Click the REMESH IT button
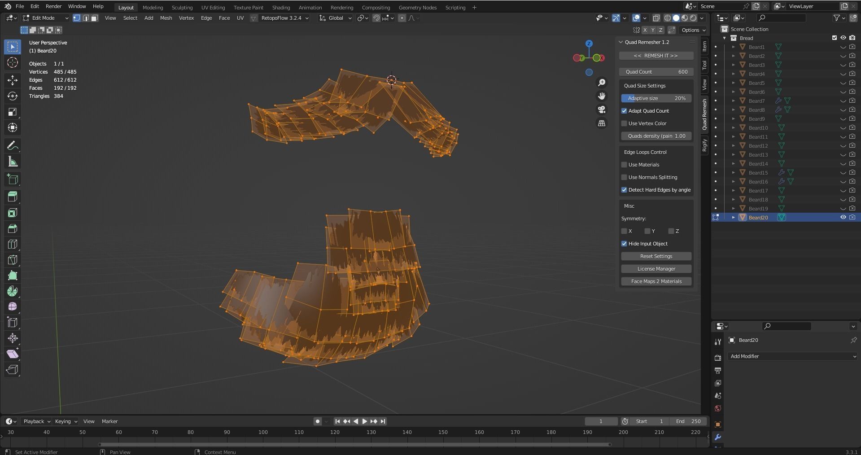The height and width of the screenshot is (455, 861). tap(656, 56)
